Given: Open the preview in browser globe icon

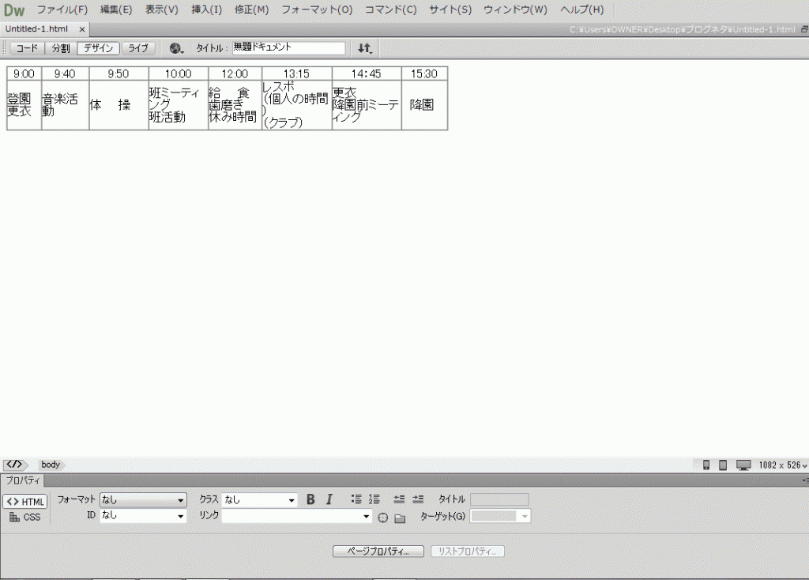Looking at the screenshot, I should [x=176, y=48].
